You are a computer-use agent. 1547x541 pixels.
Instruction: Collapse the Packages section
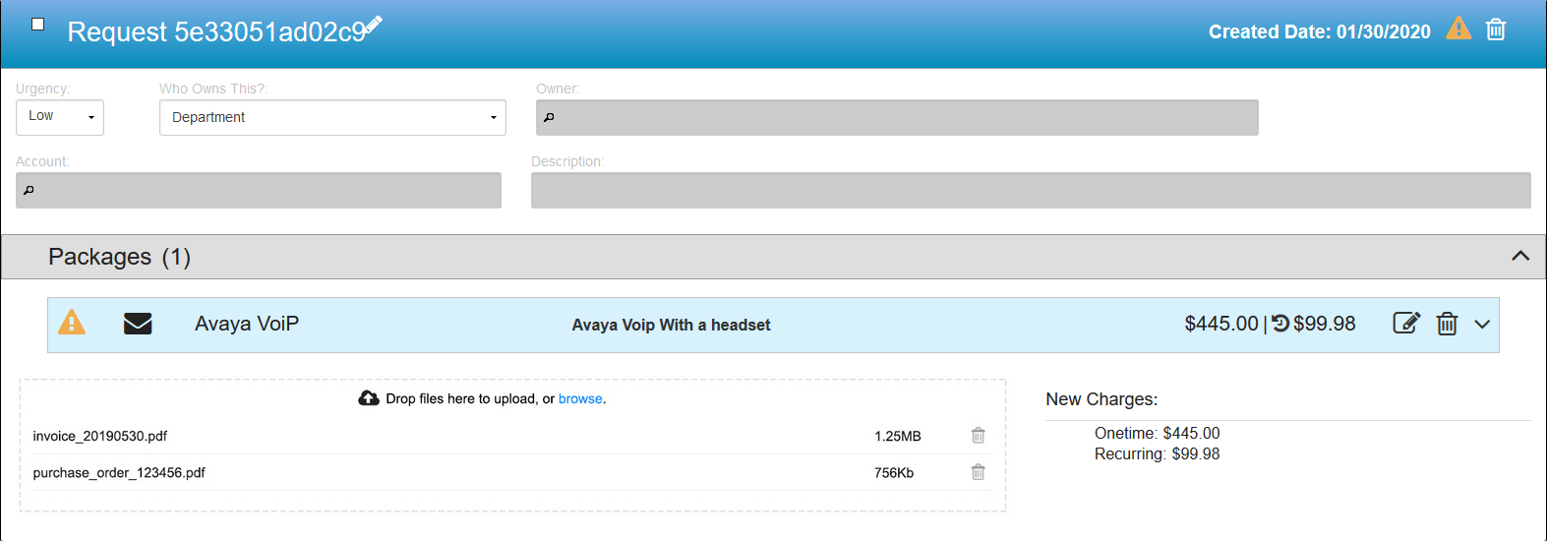point(1519,257)
